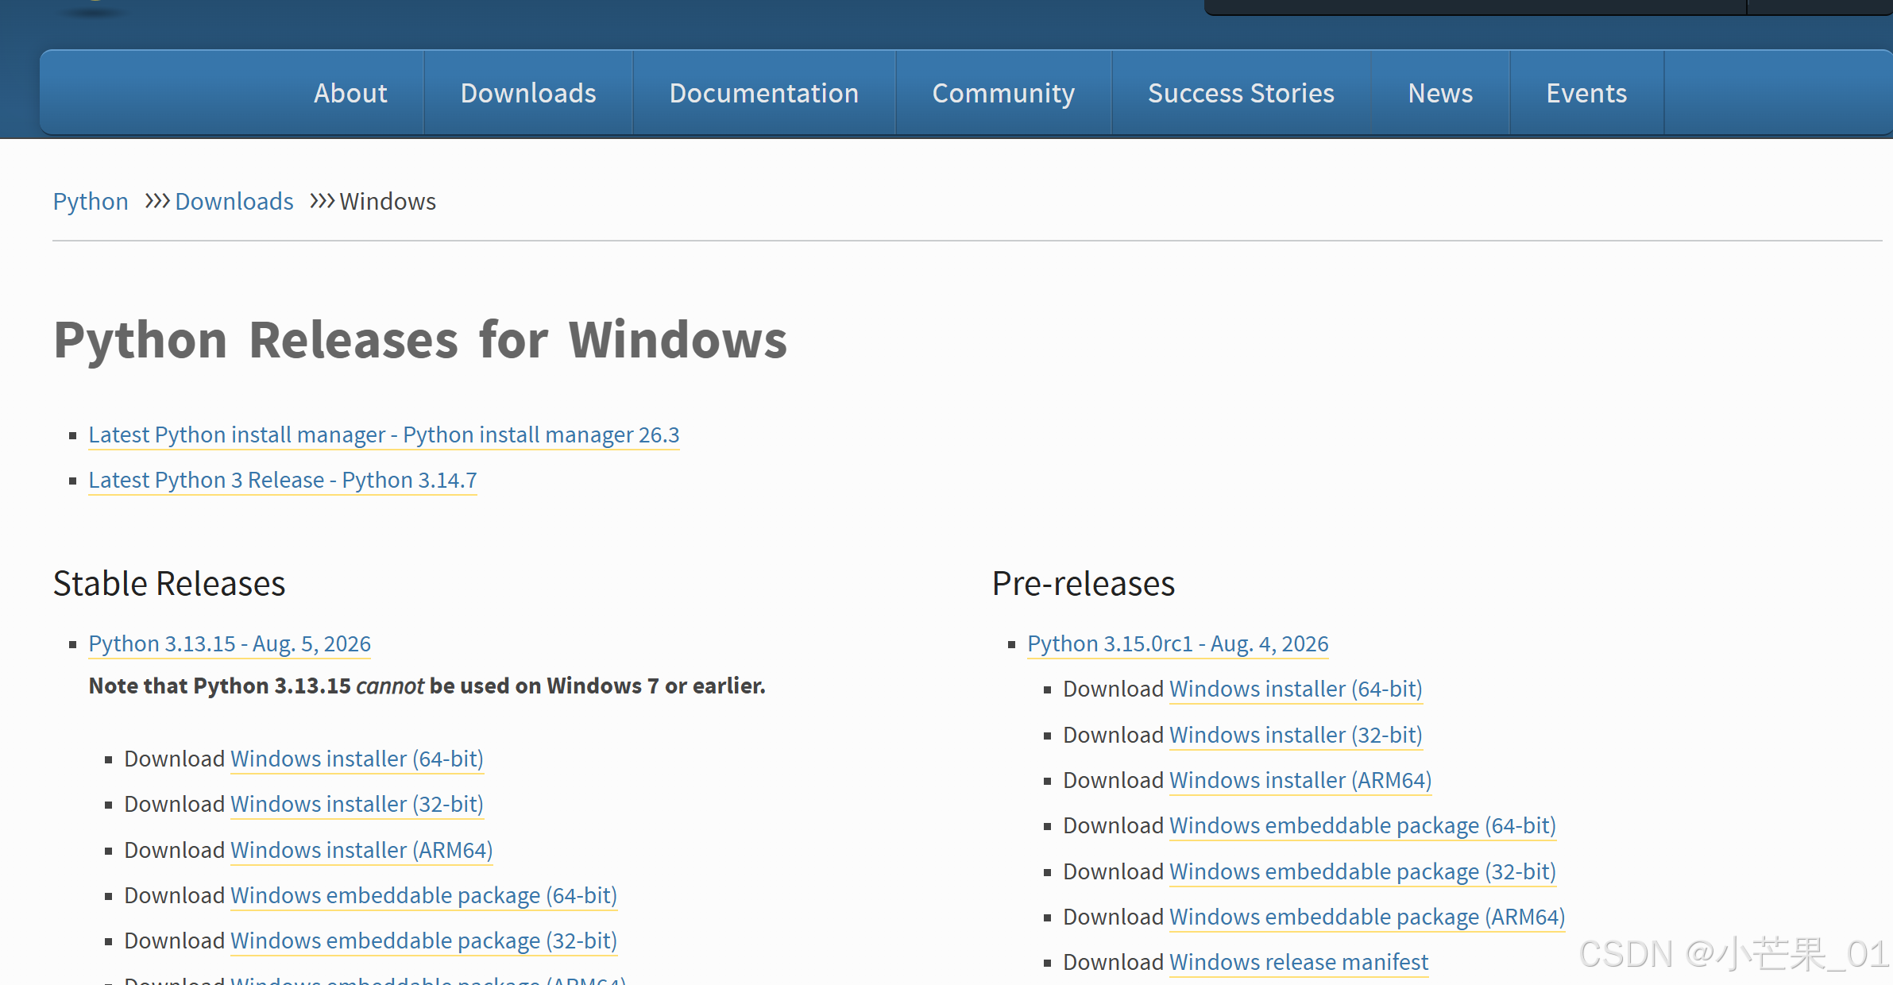The image size is (1893, 985).
Task: Download pre-release Windows release manifest
Action: pyautogui.click(x=1299, y=963)
